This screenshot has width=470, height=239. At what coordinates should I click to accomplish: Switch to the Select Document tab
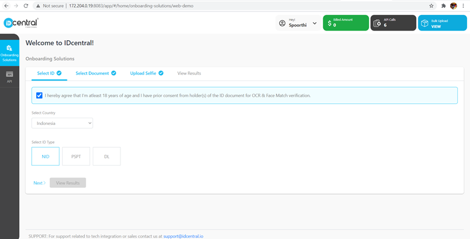tap(96, 73)
